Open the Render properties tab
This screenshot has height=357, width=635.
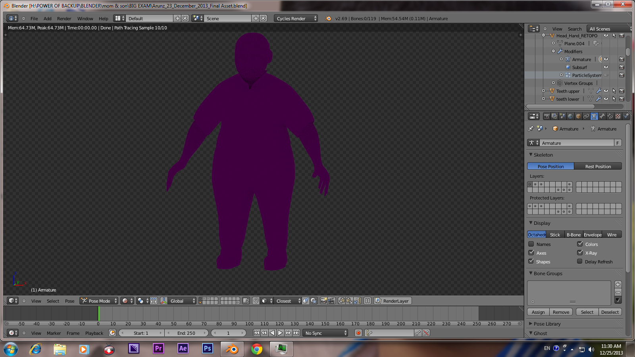(x=546, y=116)
